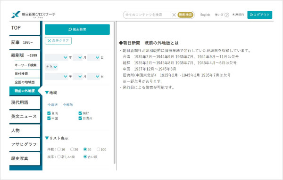The height and width of the screenshot is (180, 283).
Task: Open the 歴史写真 tab
Action: [25, 158]
